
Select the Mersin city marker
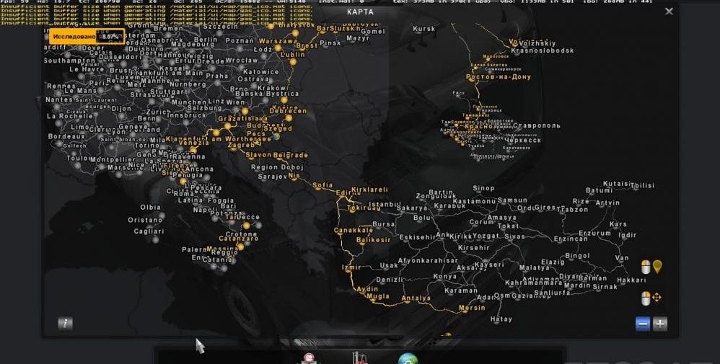click(x=473, y=308)
